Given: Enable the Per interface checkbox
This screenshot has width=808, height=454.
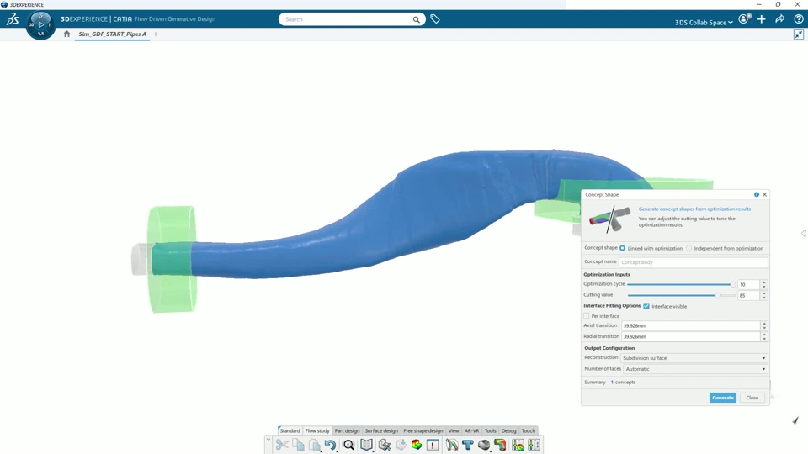Looking at the screenshot, I should [x=587, y=316].
